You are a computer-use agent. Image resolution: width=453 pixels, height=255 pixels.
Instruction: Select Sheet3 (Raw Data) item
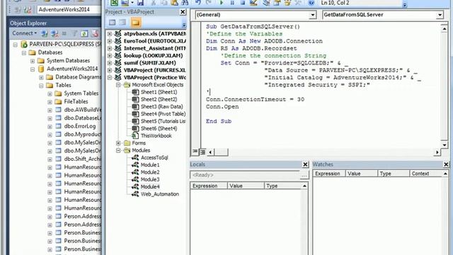coord(161,106)
